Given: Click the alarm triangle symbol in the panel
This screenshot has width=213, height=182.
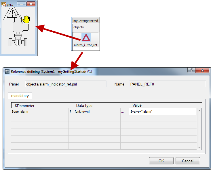Looking at the screenshot, I should coord(11,14).
